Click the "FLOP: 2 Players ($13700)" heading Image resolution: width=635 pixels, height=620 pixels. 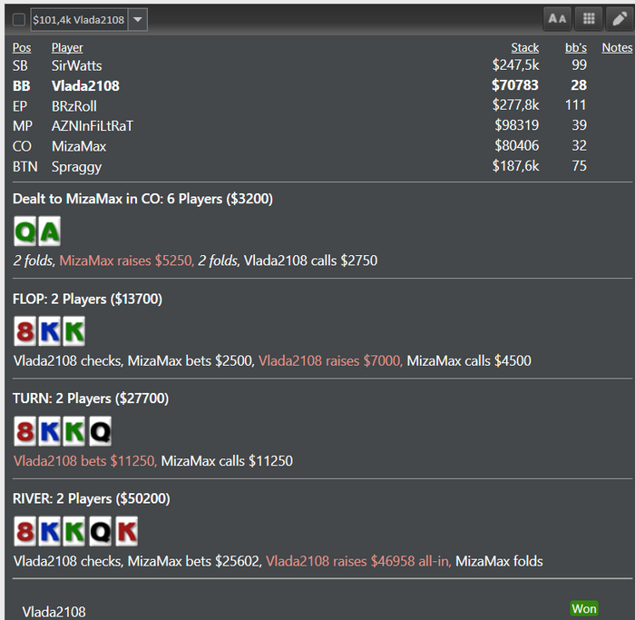[87, 299]
